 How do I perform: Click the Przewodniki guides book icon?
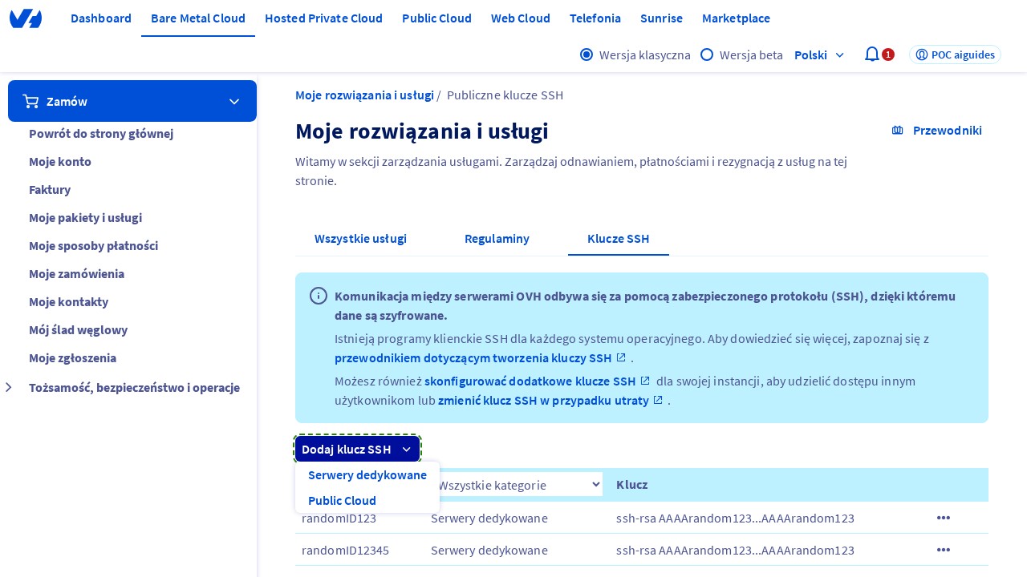click(897, 131)
